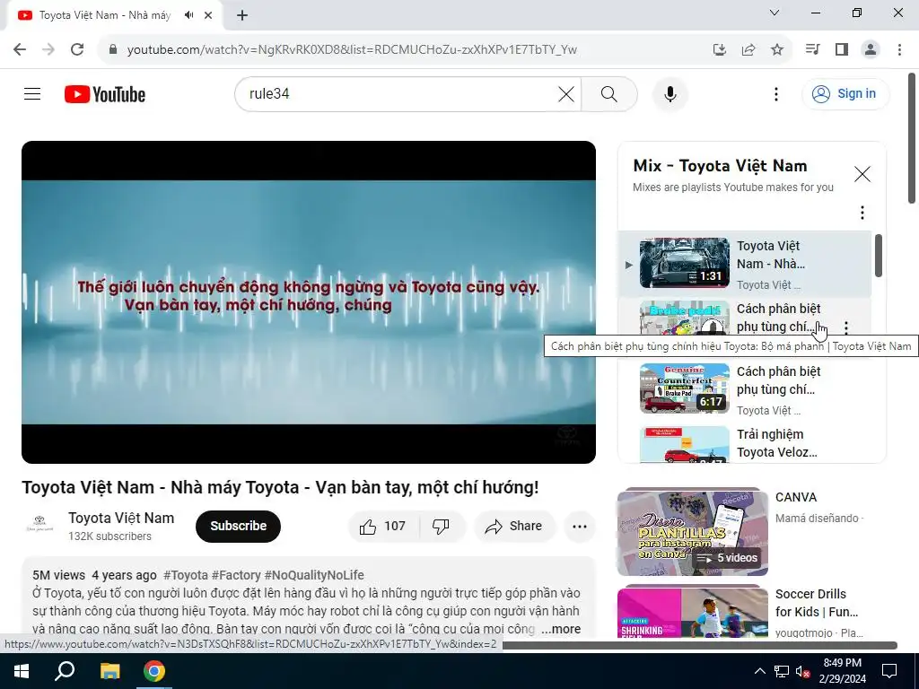Go to YouTube home via logo
The height and width of the screenshot is (689, 919).
click(105, 94)
